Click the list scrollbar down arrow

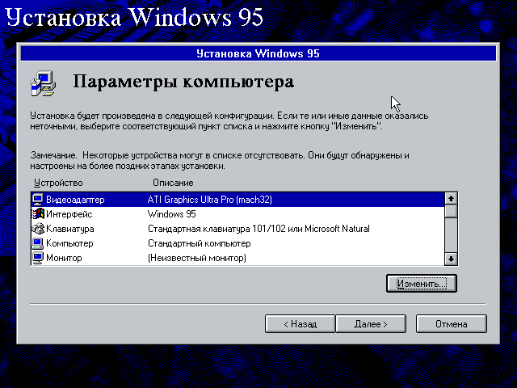tap(451, 259)
